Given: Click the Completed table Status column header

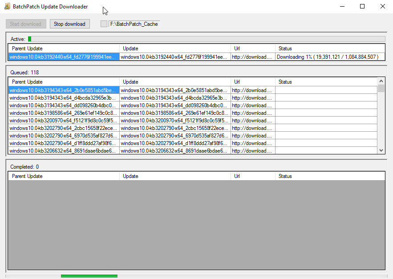Looking at the screenshot, I should pyautogui.click(x=330, y=176).
